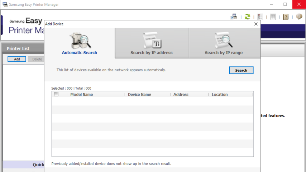The height and width of the screenshot is (172, 306).
Task: Start the device Search button
Action: pyautogui.click(x=241, y=70)
